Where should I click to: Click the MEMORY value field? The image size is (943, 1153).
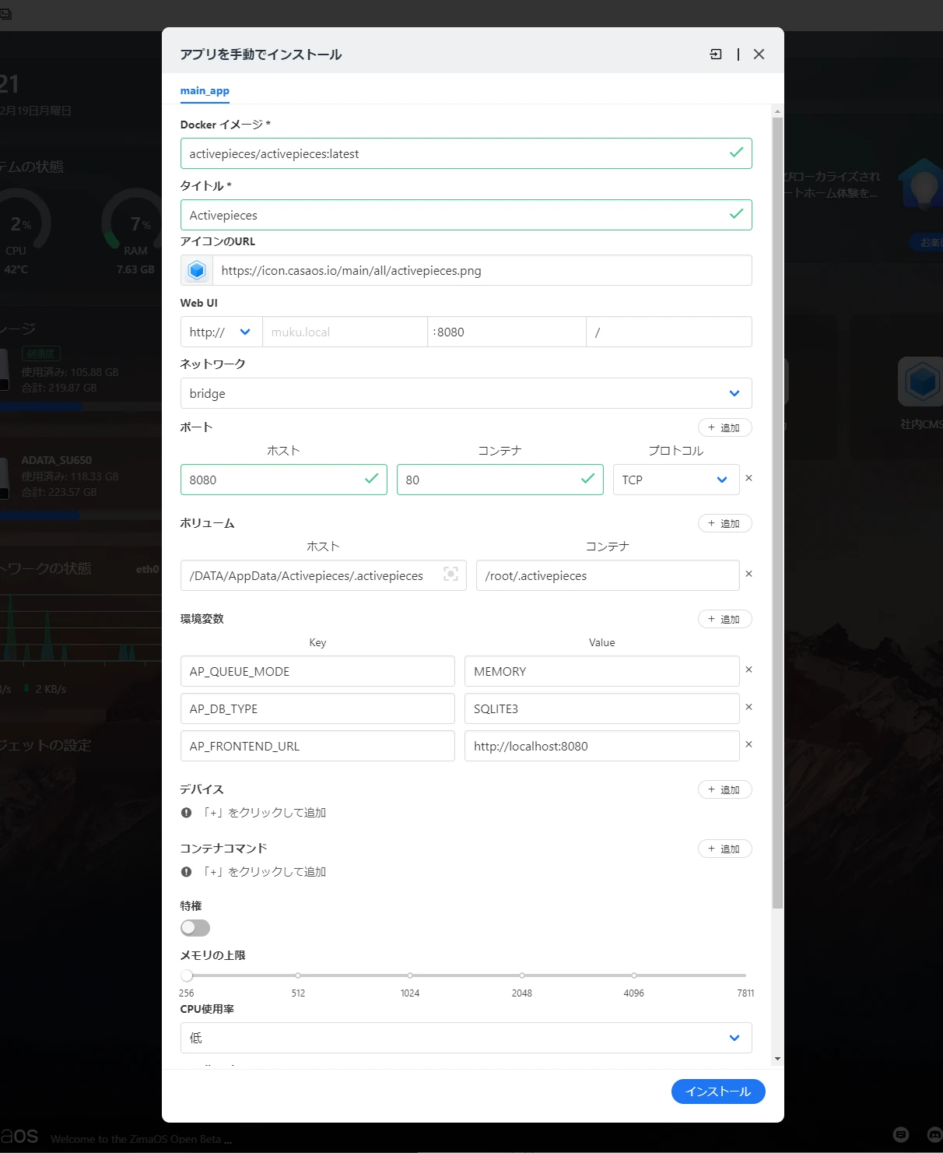601,671
